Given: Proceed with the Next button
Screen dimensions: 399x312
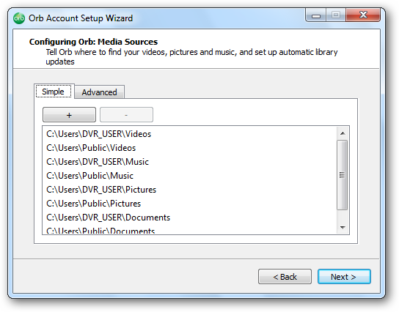Looking at the screenshot, I should (x=344, y=276).
